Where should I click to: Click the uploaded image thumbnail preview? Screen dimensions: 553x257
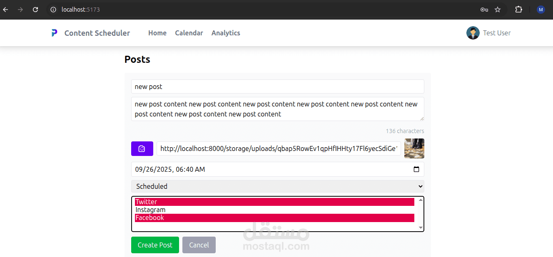coord(414,148)
